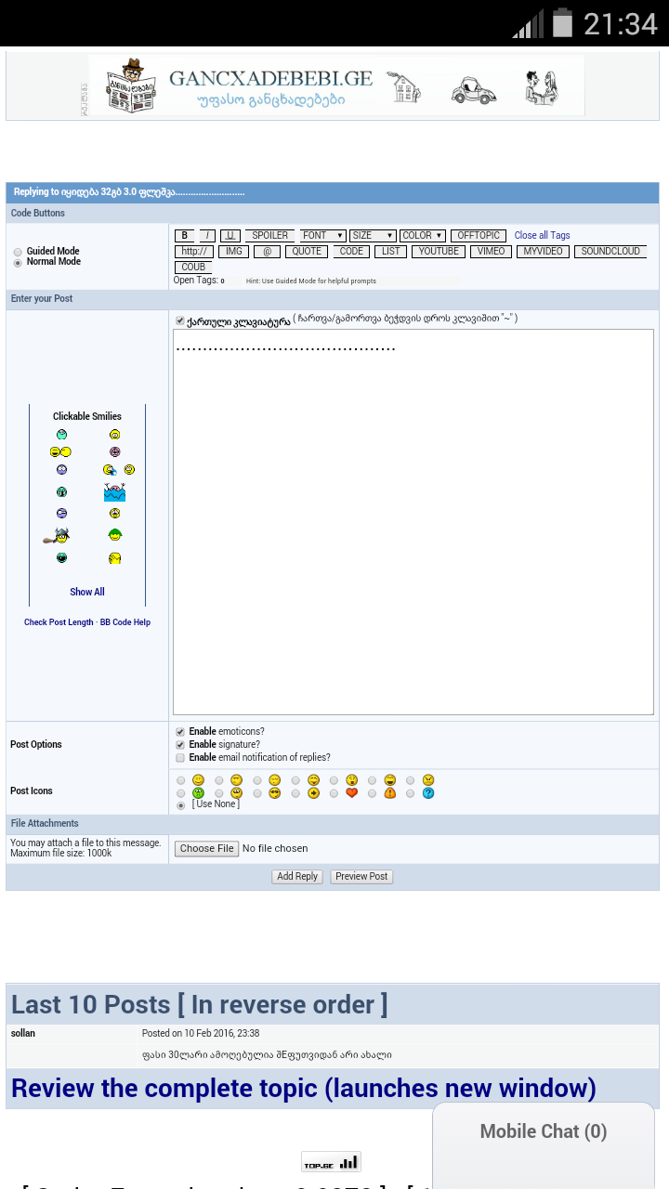Viewport: 669px width, 1189px height.
Task: Select radio beside the smiling face post icon
Action: point(181,781)
